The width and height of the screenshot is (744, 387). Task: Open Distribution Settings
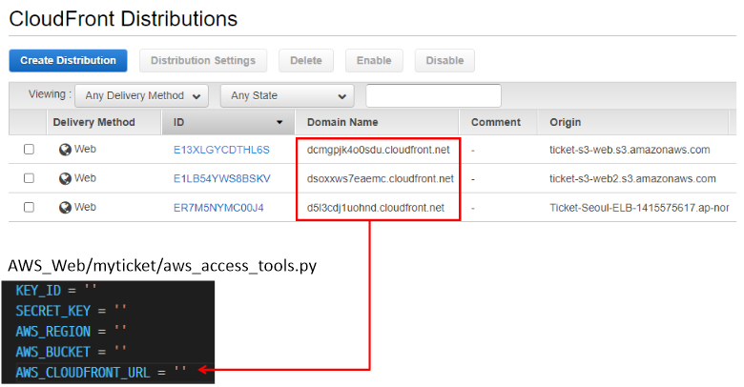[x=203, y=61]
